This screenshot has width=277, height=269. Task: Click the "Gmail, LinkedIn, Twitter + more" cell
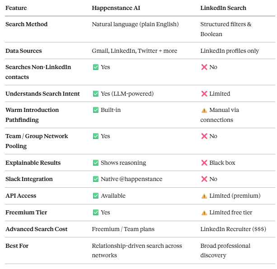coord(134,51)
